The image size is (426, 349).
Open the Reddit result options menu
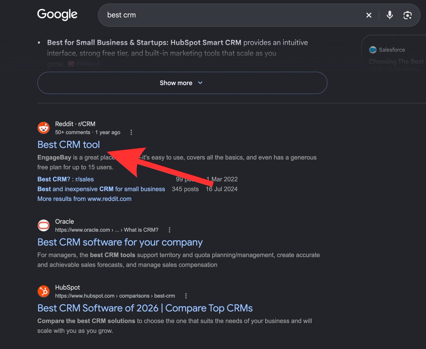pos(131,132)
